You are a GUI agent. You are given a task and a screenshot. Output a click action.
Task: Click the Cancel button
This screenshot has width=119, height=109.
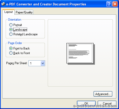107,103
